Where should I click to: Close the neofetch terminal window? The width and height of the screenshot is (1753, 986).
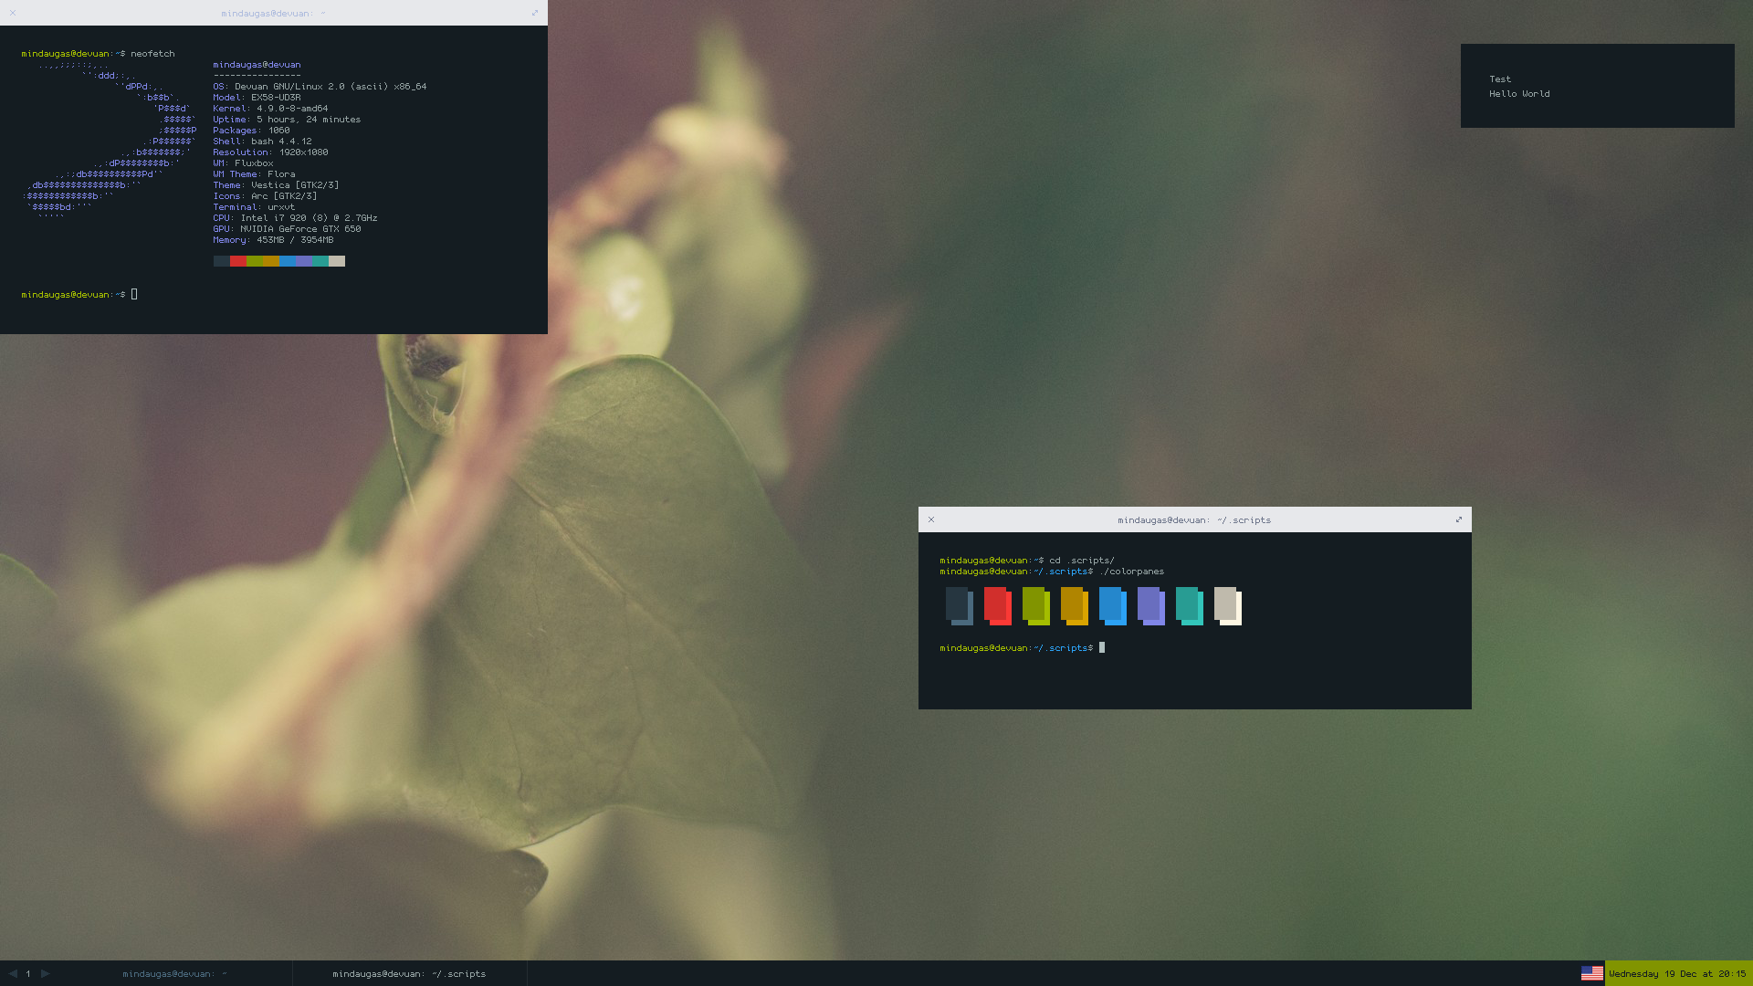point(13,13)
